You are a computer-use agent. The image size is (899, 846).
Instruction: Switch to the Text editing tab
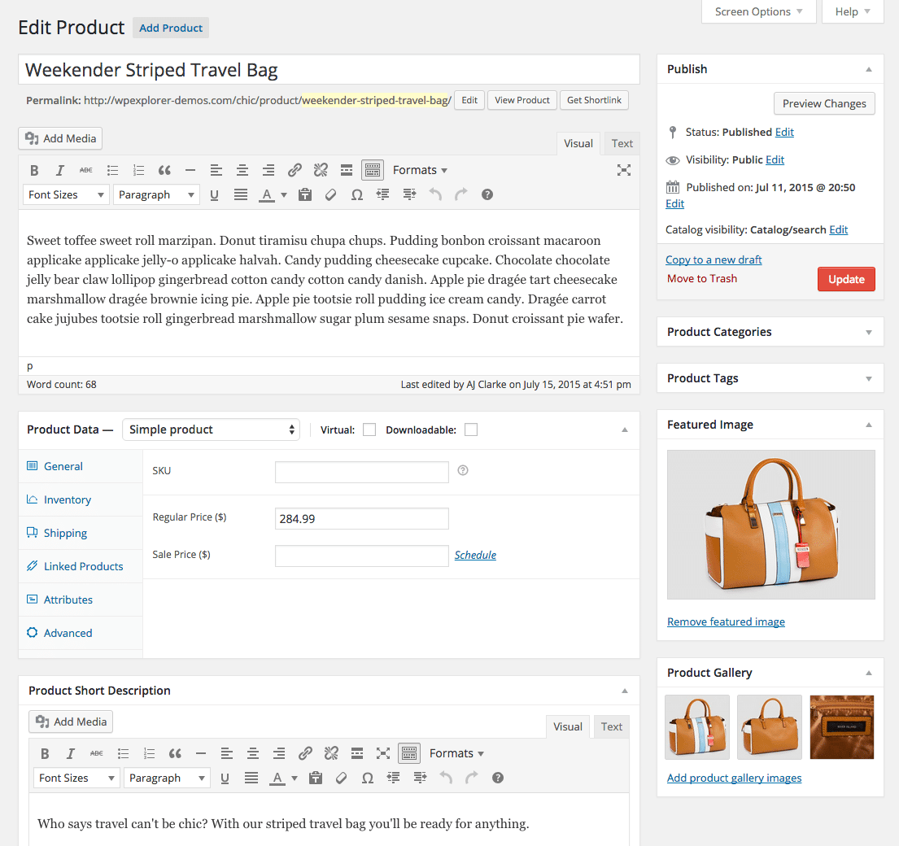point(621,143)
